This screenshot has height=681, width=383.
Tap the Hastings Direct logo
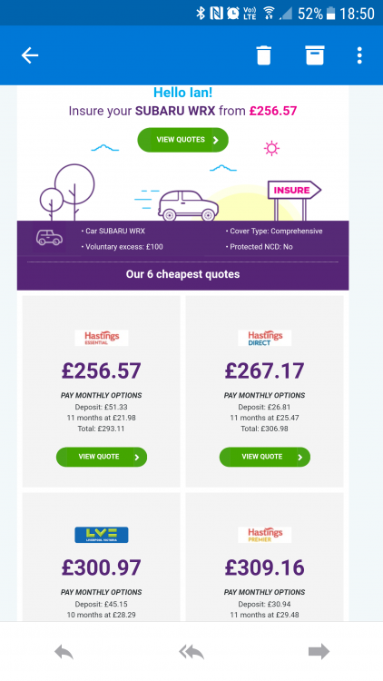tap(265, 338)
